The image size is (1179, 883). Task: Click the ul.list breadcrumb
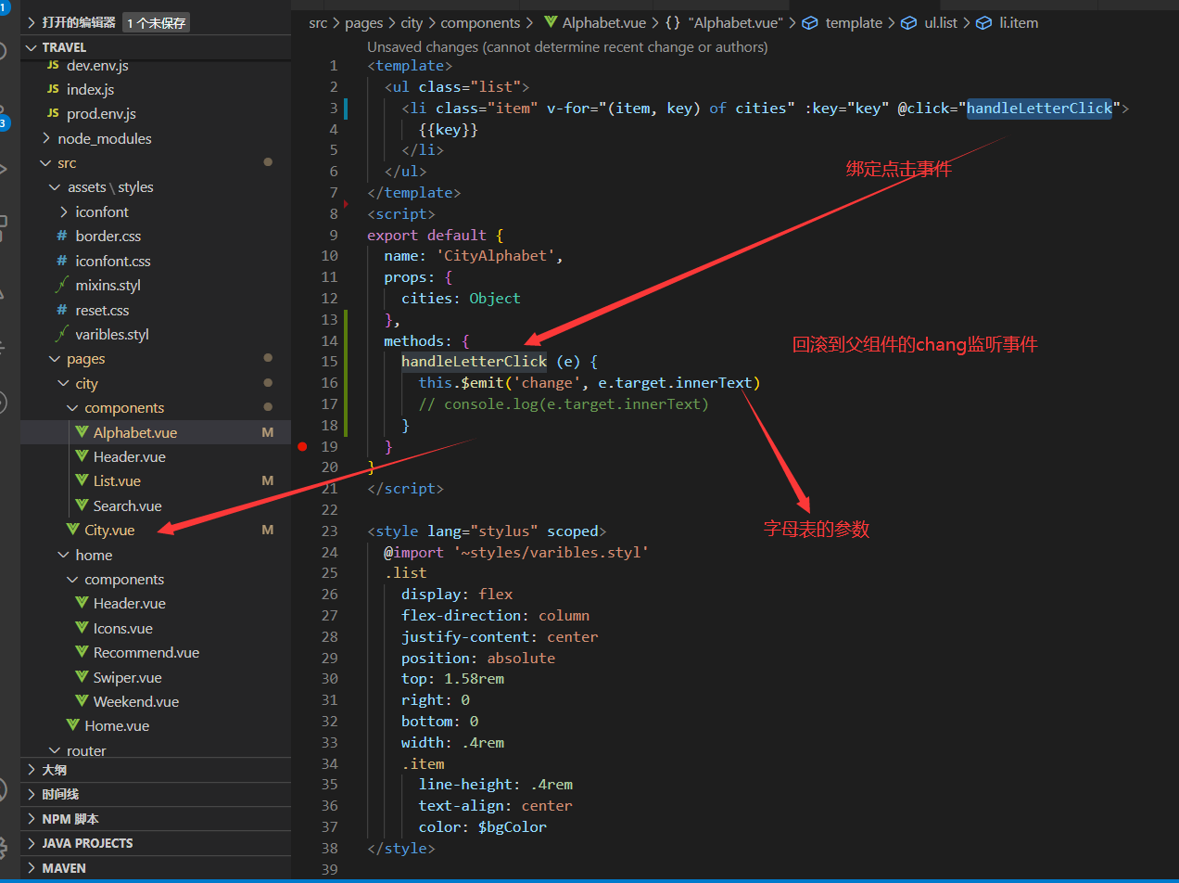(x=930, y=23)
